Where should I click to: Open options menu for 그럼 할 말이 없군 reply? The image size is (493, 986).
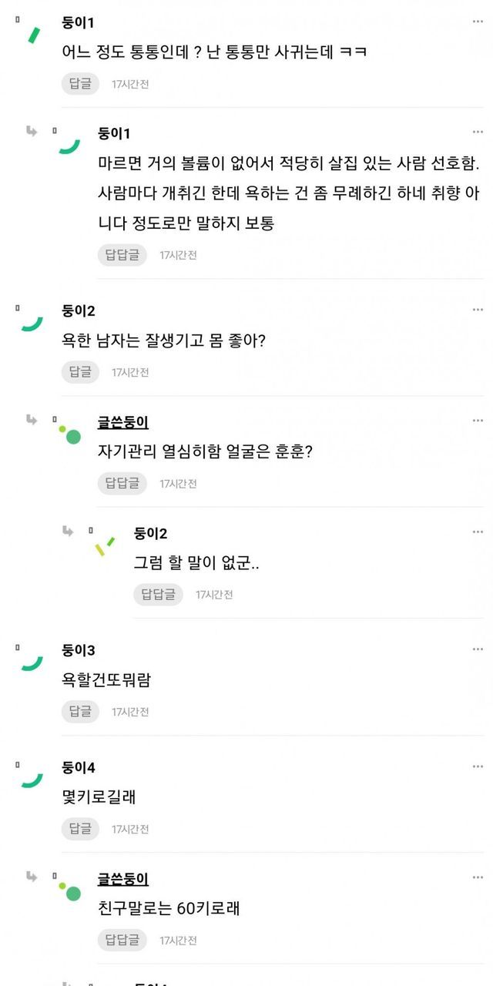pos(478,532)
